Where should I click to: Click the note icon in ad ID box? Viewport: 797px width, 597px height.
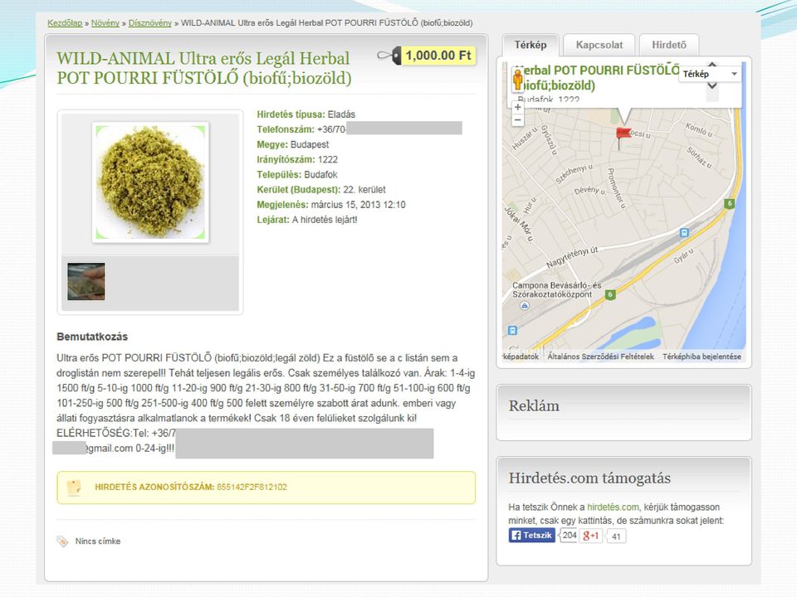tap(75, 488)
